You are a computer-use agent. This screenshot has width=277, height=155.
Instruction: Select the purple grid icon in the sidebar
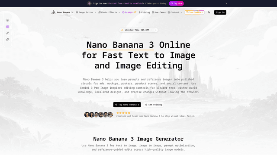(x=7, y=27)
